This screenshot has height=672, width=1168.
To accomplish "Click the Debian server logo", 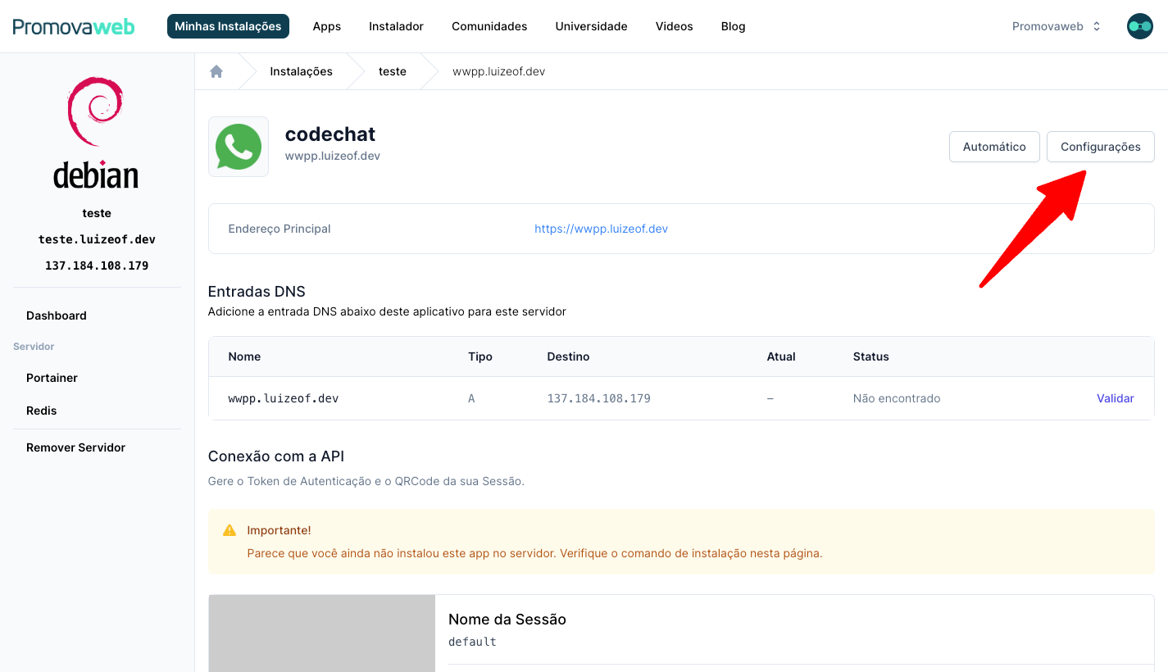I will (x=96, y=133).
